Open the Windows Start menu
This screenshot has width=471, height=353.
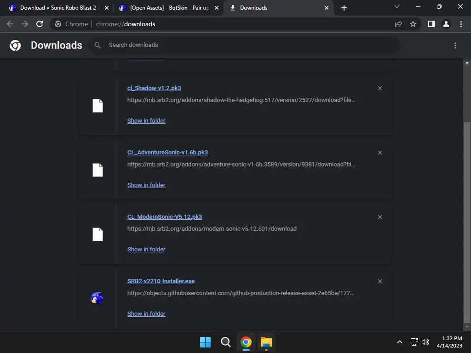tap(205, 342)
